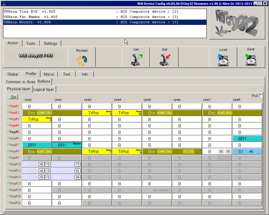
Task: Switch to Common -n- Axes tab
Action: [x=20, y=82]
